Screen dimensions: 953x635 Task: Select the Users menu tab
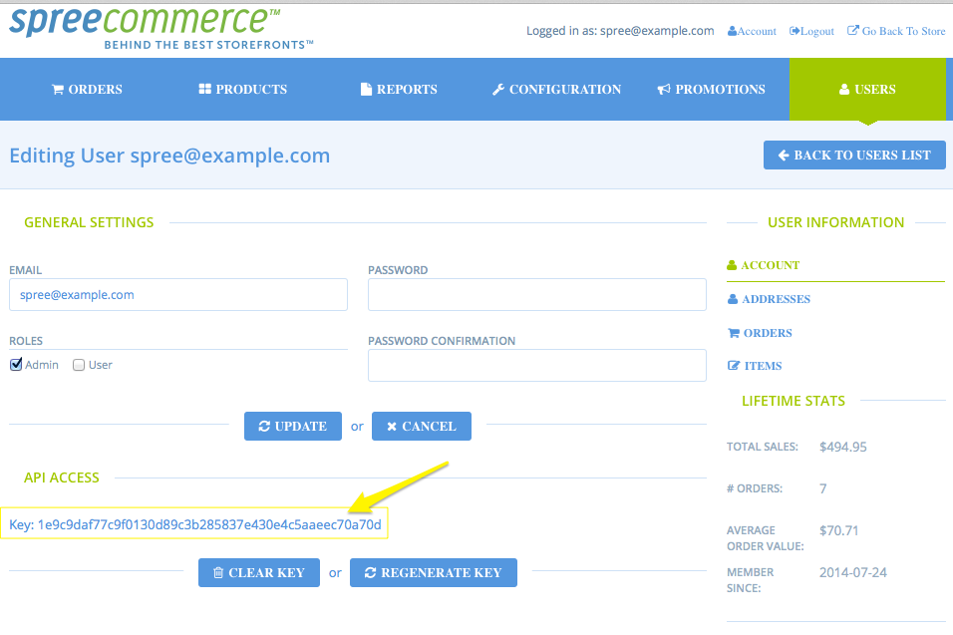867,90
